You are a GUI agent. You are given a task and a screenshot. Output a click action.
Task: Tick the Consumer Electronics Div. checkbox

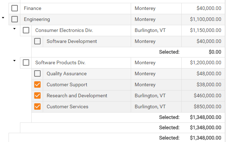click(26, 30)
